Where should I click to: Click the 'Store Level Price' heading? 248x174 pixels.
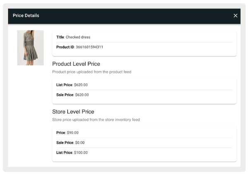[x=73, y=112]
